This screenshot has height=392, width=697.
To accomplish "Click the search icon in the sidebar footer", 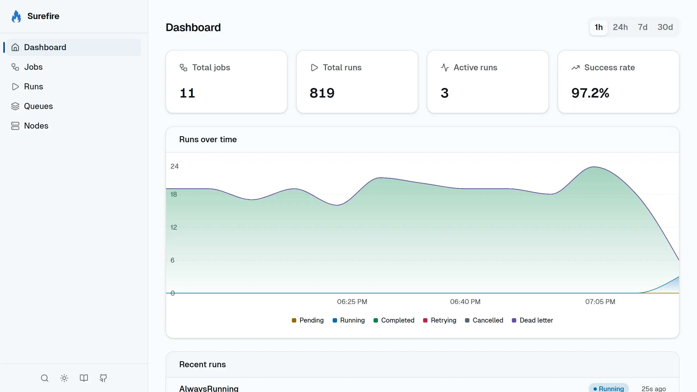I will pos(44,378).
